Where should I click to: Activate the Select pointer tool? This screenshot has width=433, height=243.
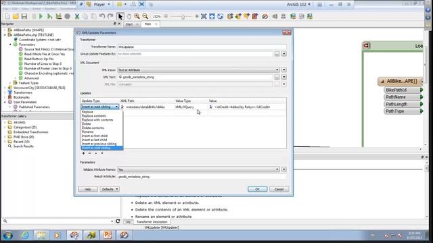(120, 16)
